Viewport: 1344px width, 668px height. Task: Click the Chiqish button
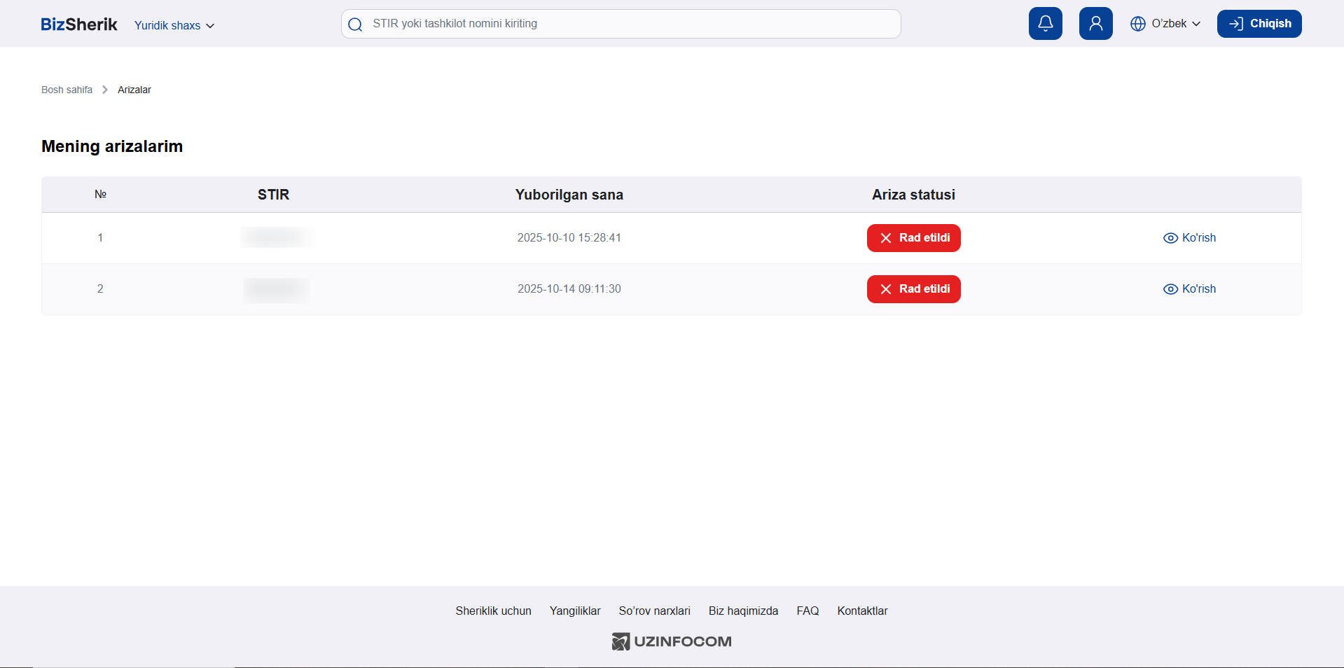click(1259, 23)
